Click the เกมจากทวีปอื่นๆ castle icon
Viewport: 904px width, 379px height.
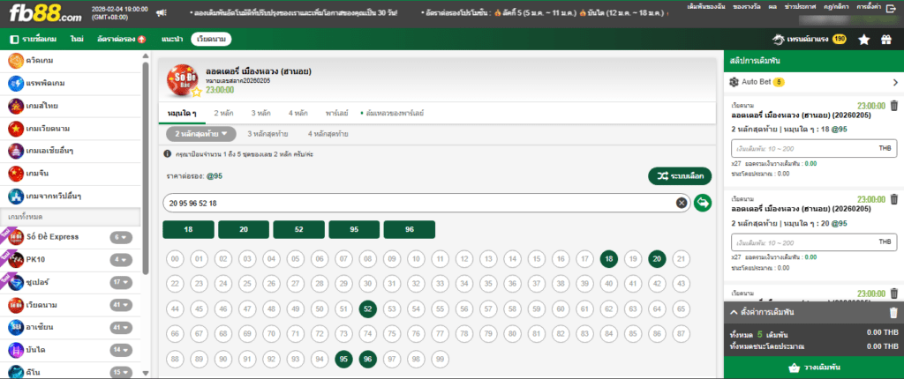point(16,197)
